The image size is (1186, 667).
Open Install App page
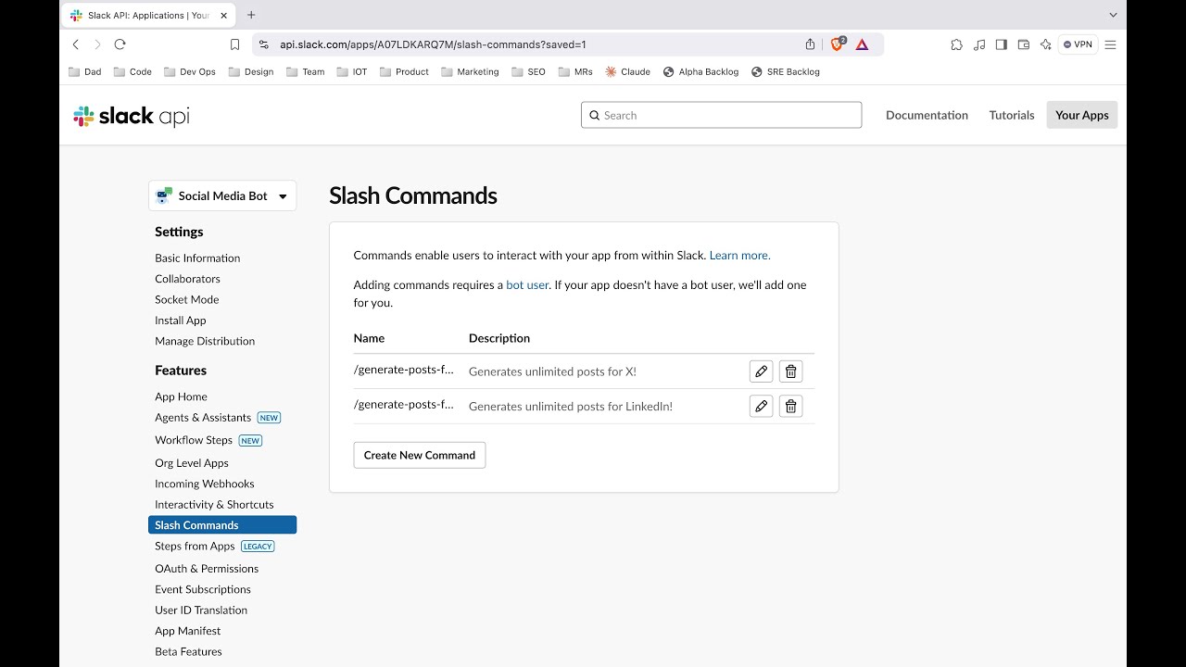pyautogui.click(x=181, y=320)
